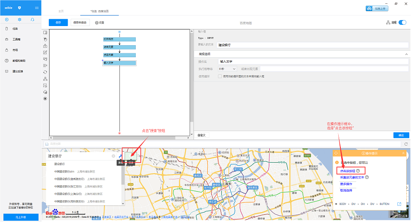Select the tool icon above end-flow
Viewport: 411px width, 222px height.
(x=45, y=92)
